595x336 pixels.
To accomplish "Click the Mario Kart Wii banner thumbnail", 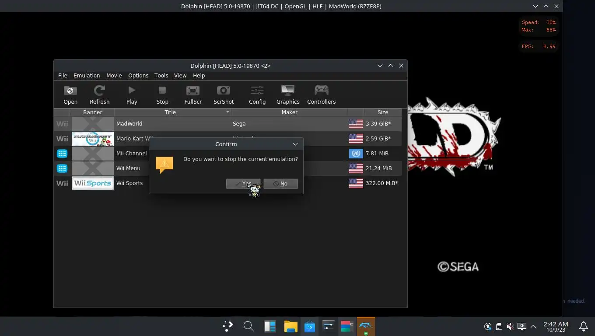I will click(93, 139).
